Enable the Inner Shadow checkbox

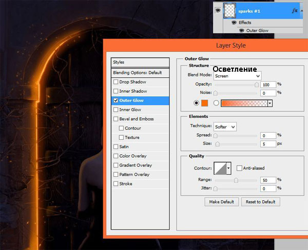pyautogui.click(x=115, y=91)
